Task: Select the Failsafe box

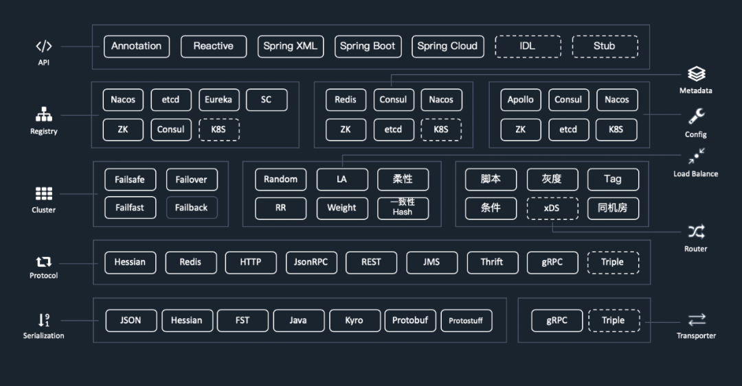Action: [x=130, y=180]
